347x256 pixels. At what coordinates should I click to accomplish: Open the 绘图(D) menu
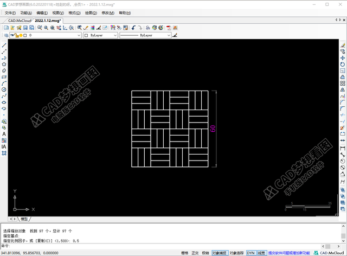coord(91,13)
